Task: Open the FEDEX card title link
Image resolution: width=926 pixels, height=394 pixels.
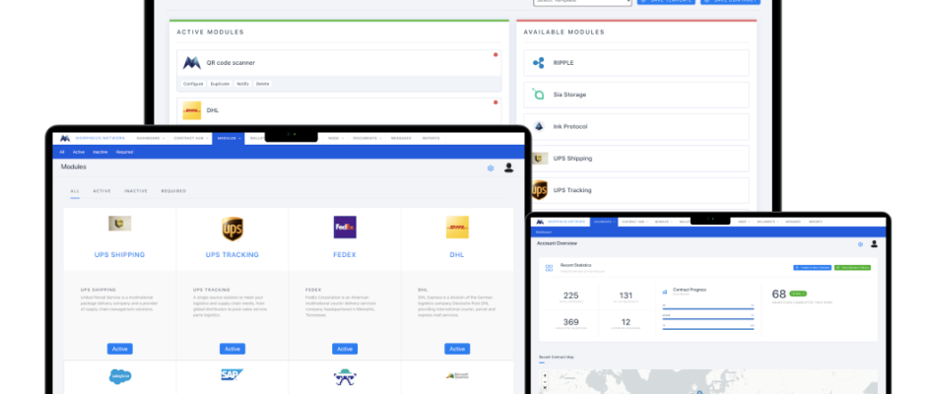Action: 345,255
